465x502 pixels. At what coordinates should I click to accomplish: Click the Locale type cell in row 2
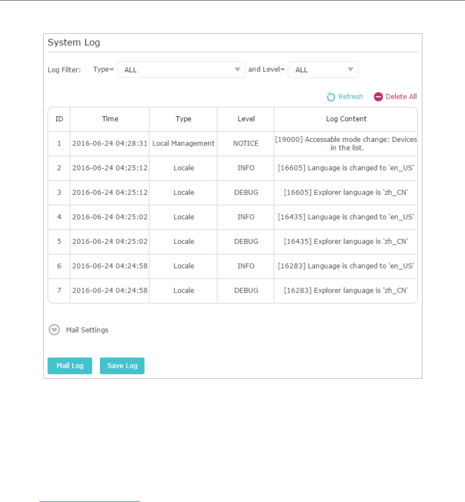pyautogui.click(x=184, y=168)
